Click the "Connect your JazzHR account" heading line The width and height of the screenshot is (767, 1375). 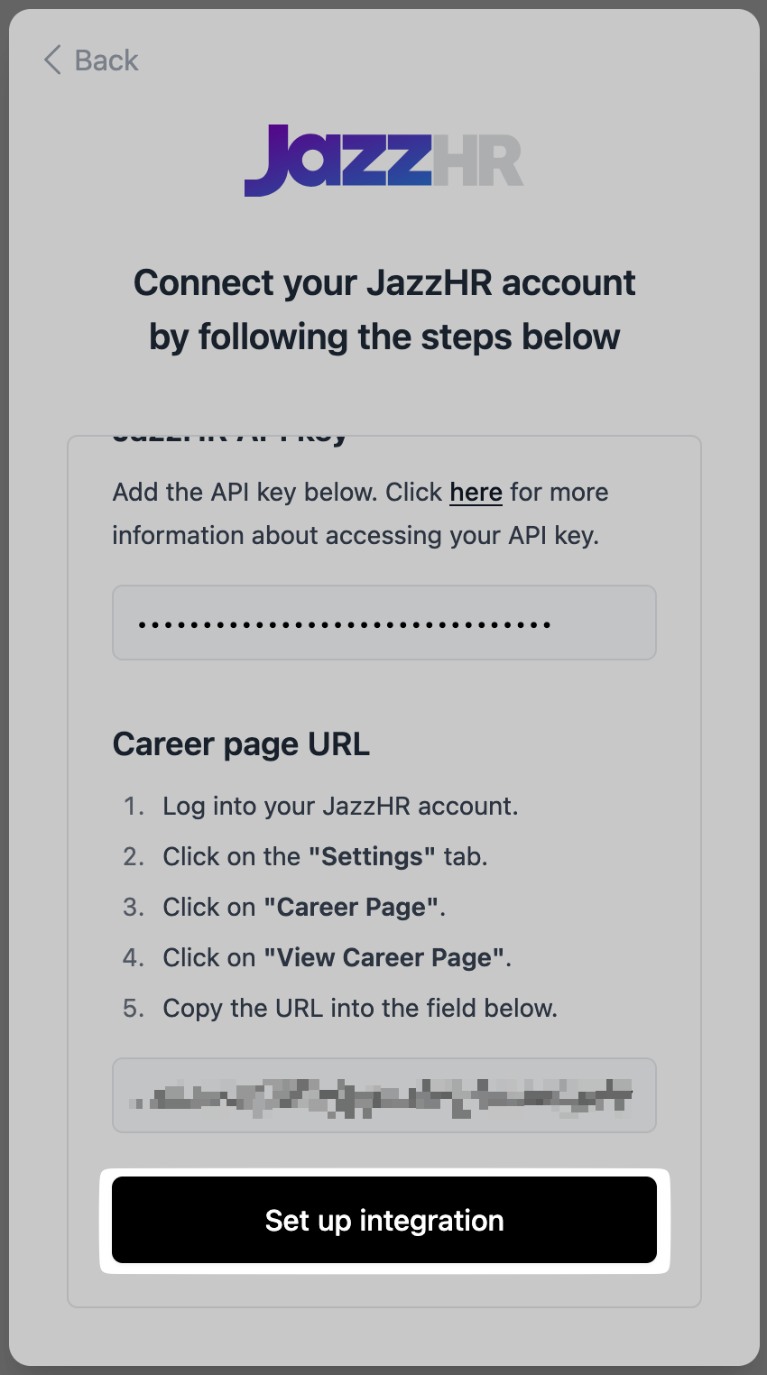[x=384, y=283]
